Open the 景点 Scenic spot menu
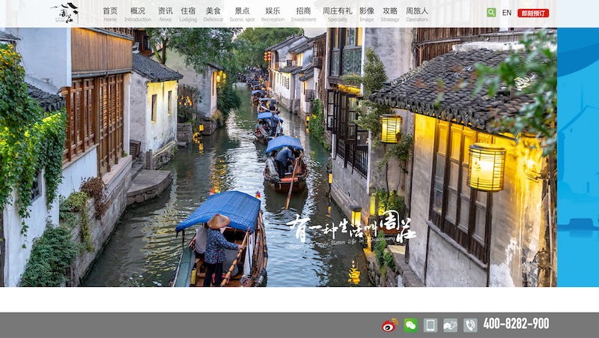This screenshot has width=599, height=338. click(x=242, y=14)
